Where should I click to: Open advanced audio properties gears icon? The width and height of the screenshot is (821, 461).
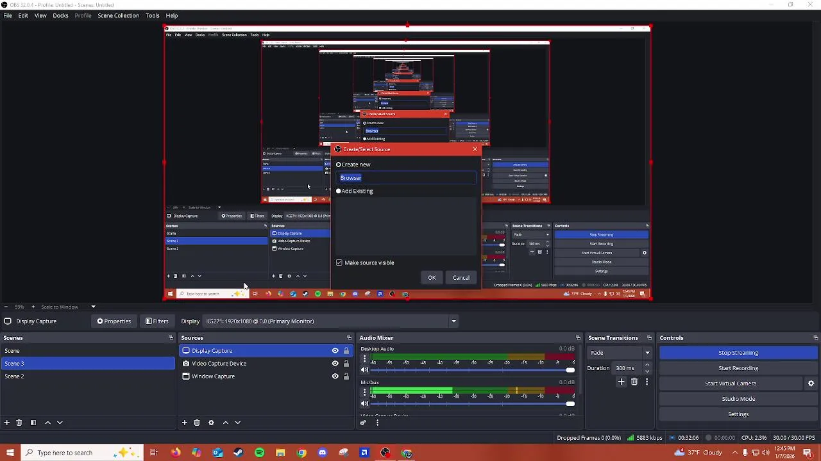363,423
